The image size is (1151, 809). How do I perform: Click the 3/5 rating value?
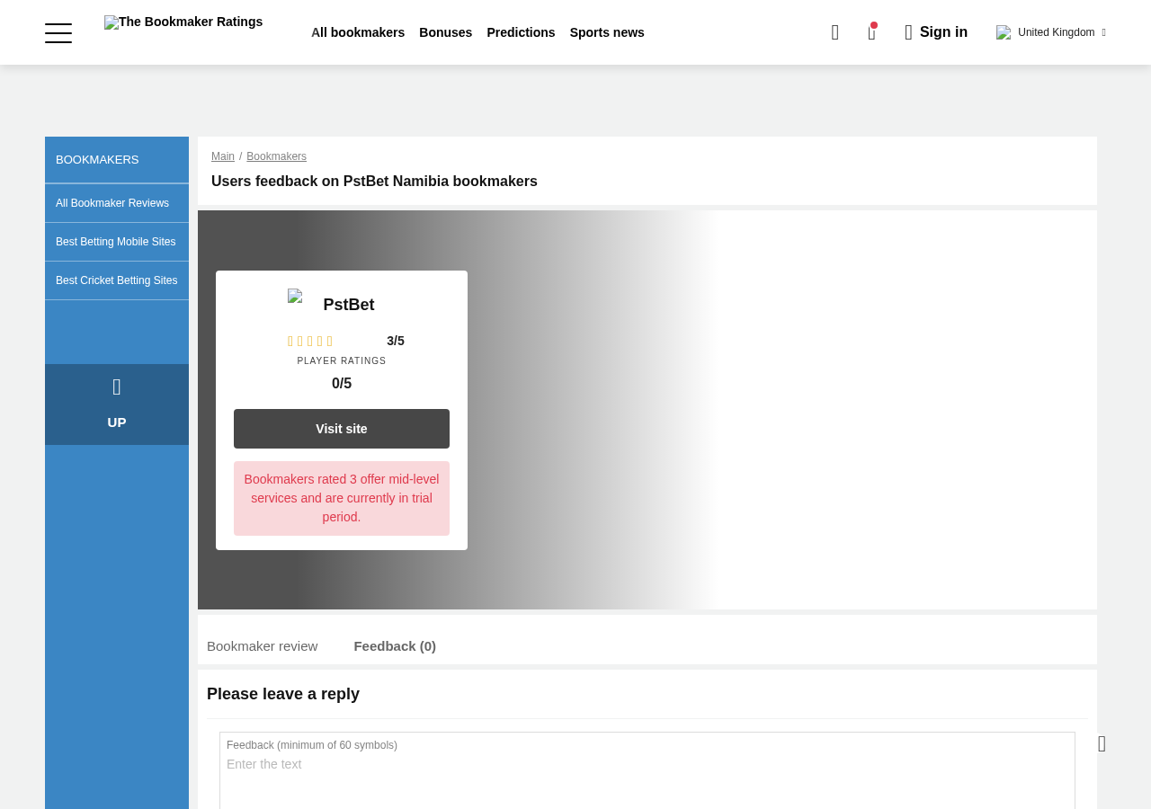[x=396, y=341]
